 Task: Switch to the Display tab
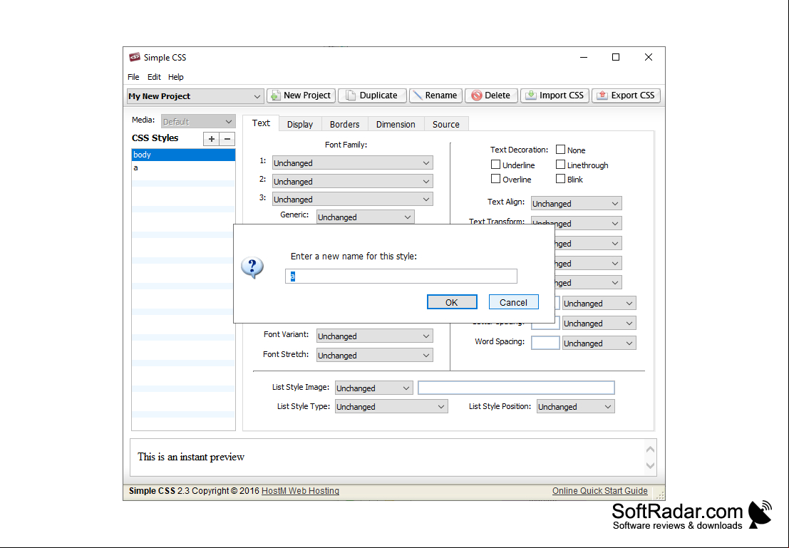pos(300,124)
